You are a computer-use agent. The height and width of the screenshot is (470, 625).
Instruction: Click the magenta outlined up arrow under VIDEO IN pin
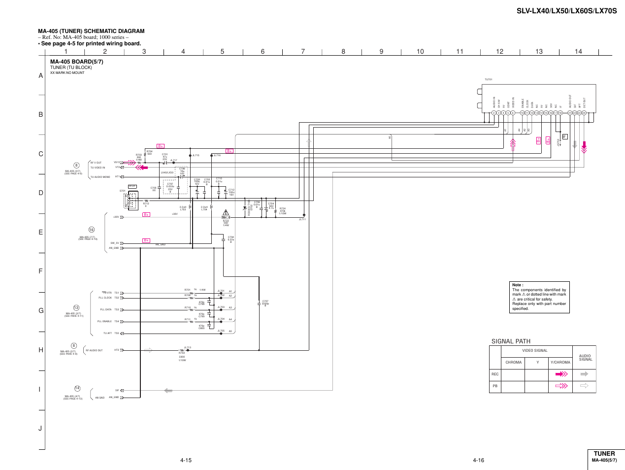point(513,144)
